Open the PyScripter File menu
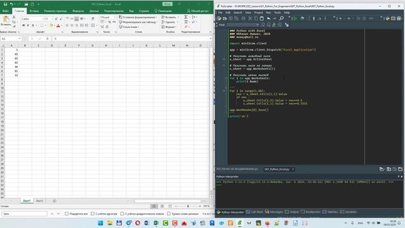Image resolution: width=405 pixels, height=228 pixels. (220, 13)
